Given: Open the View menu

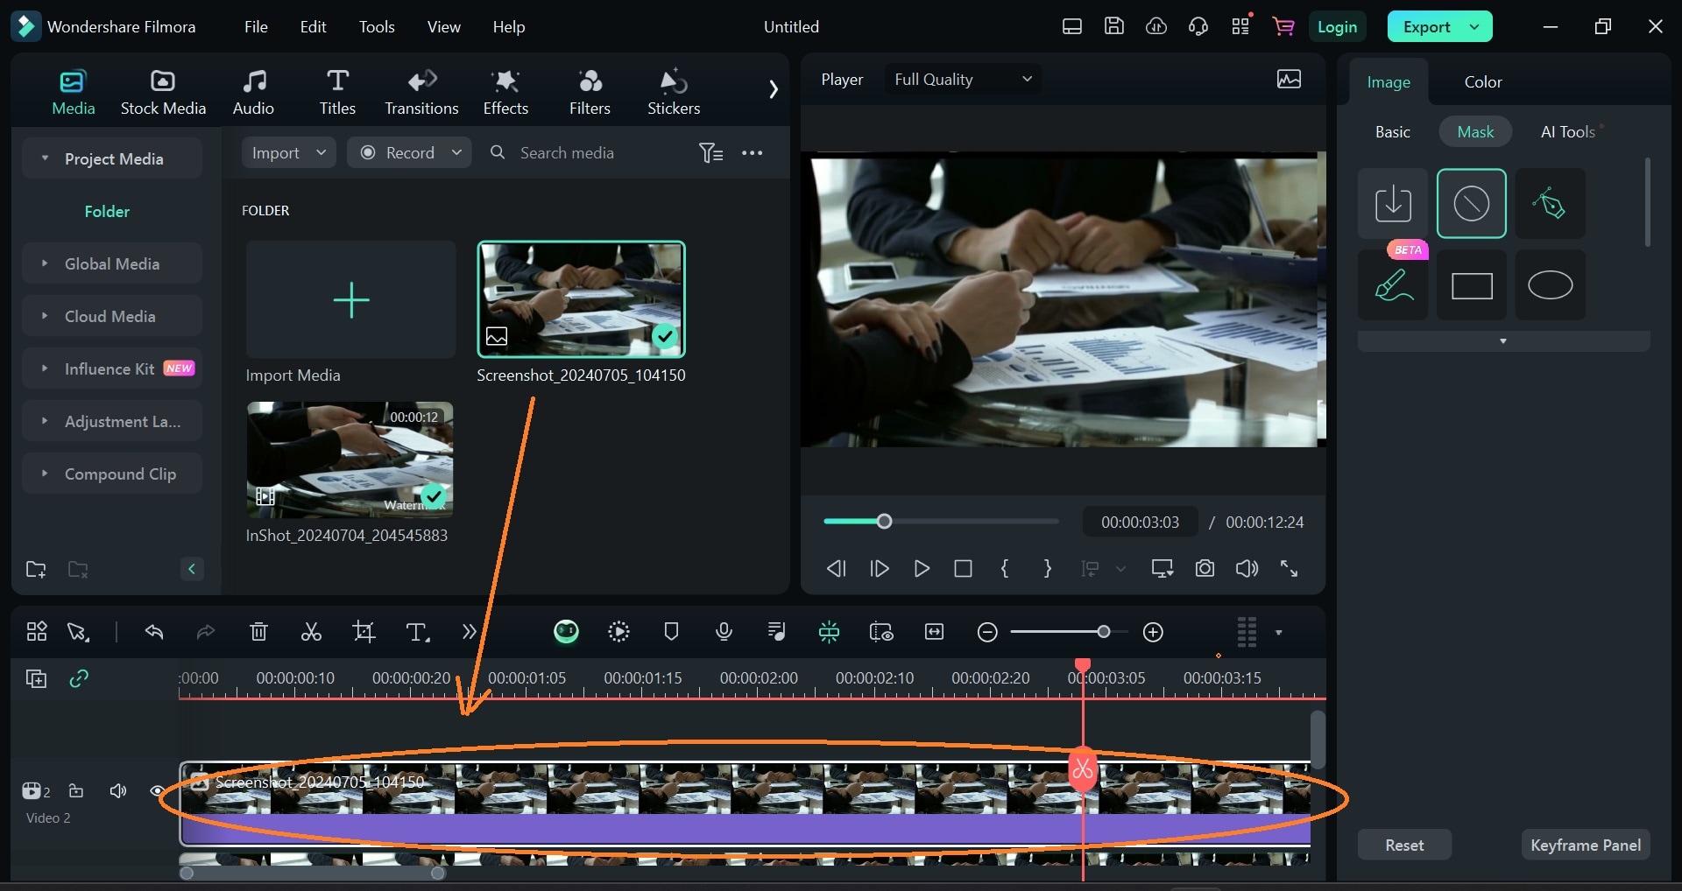Looking at the screenshot, I should (x=443, y=27).
